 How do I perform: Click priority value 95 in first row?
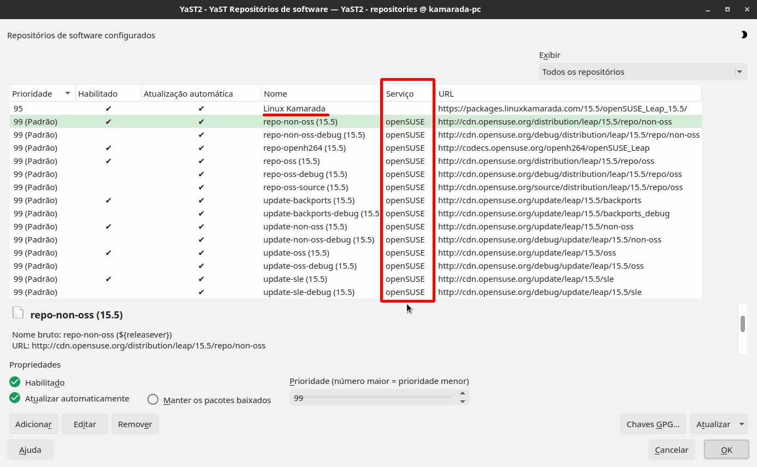(x=18, y=109)
